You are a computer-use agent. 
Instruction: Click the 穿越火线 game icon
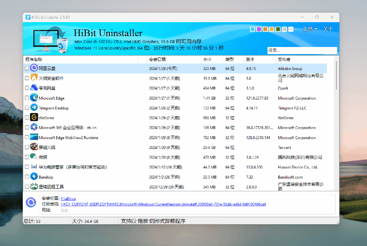34,147
